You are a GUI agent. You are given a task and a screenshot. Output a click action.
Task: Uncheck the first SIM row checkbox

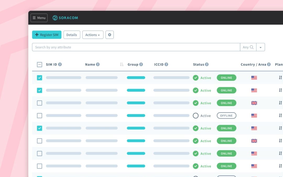(x=40, y=78)
